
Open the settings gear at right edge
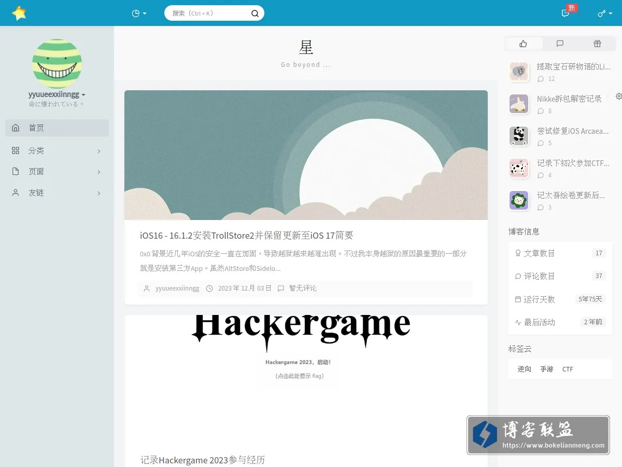pyautogui.click(x=618, y=96)
